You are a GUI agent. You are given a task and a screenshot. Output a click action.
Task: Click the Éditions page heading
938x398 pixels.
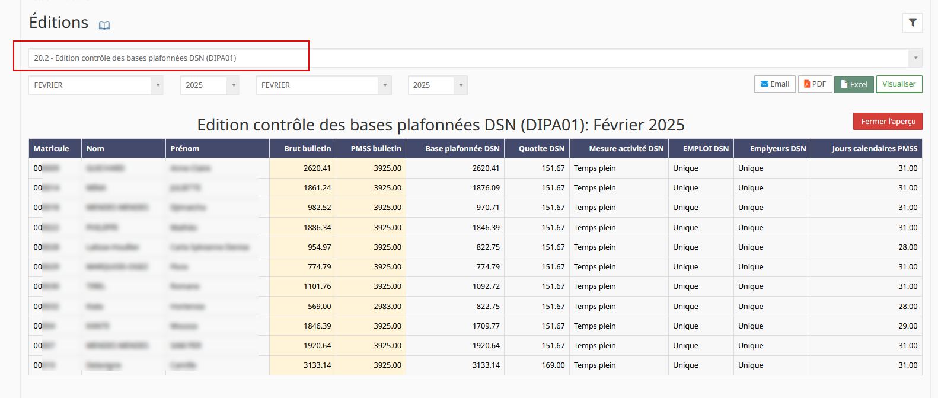[x=59, y=23]
